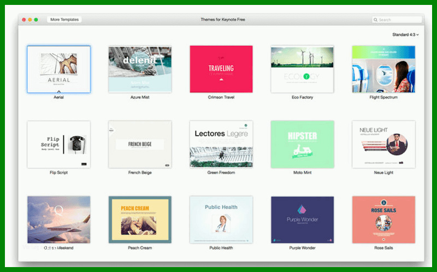Click the Eco Factory label text
This screenshot has height=272, width=437.
303,97
